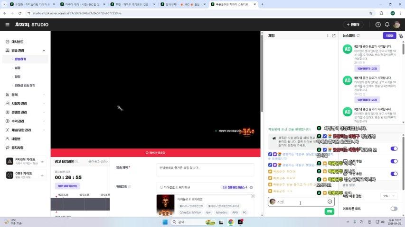Viewport: 405px width, 227px height.
Task: Enable the 이모티콘 모드 toggle
Action: click(394, 209)
